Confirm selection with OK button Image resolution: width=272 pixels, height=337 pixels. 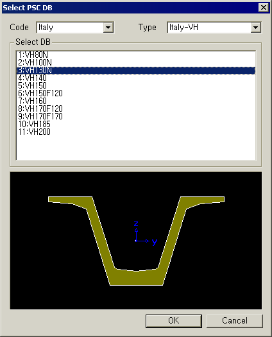coord(174,321)
